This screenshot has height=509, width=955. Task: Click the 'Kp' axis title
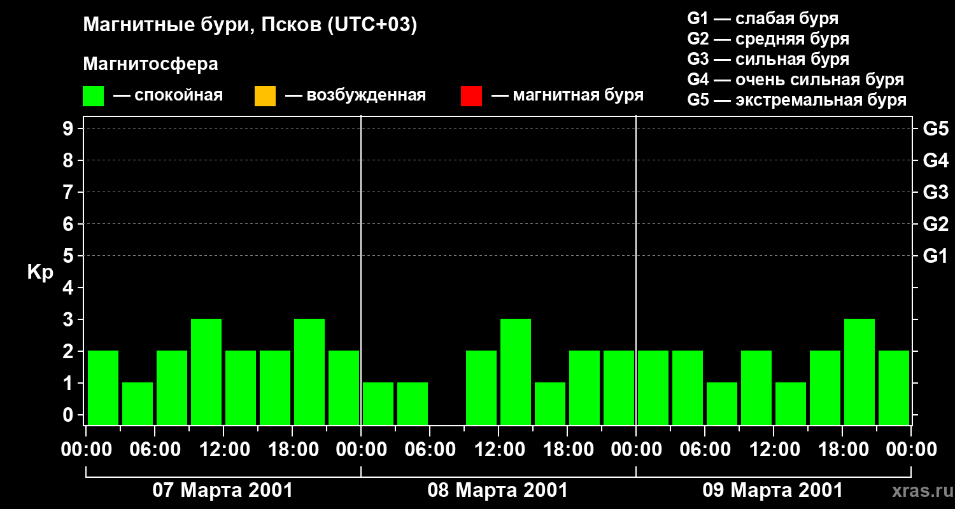click(x=40, y=272)
